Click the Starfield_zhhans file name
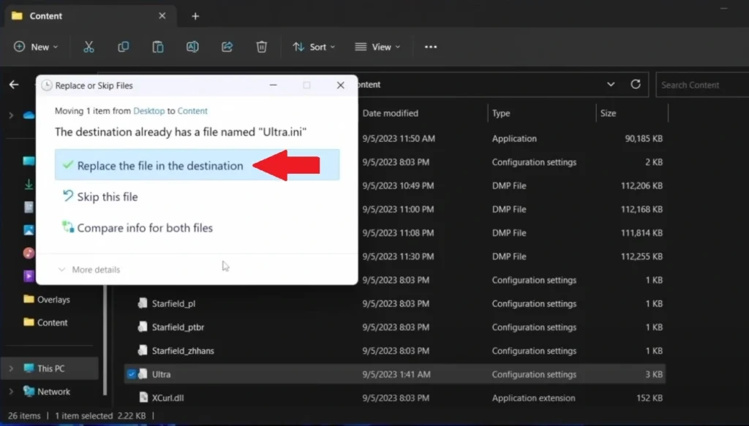The image size is (749, 426). pyautogui.click(x=183, y=351)
